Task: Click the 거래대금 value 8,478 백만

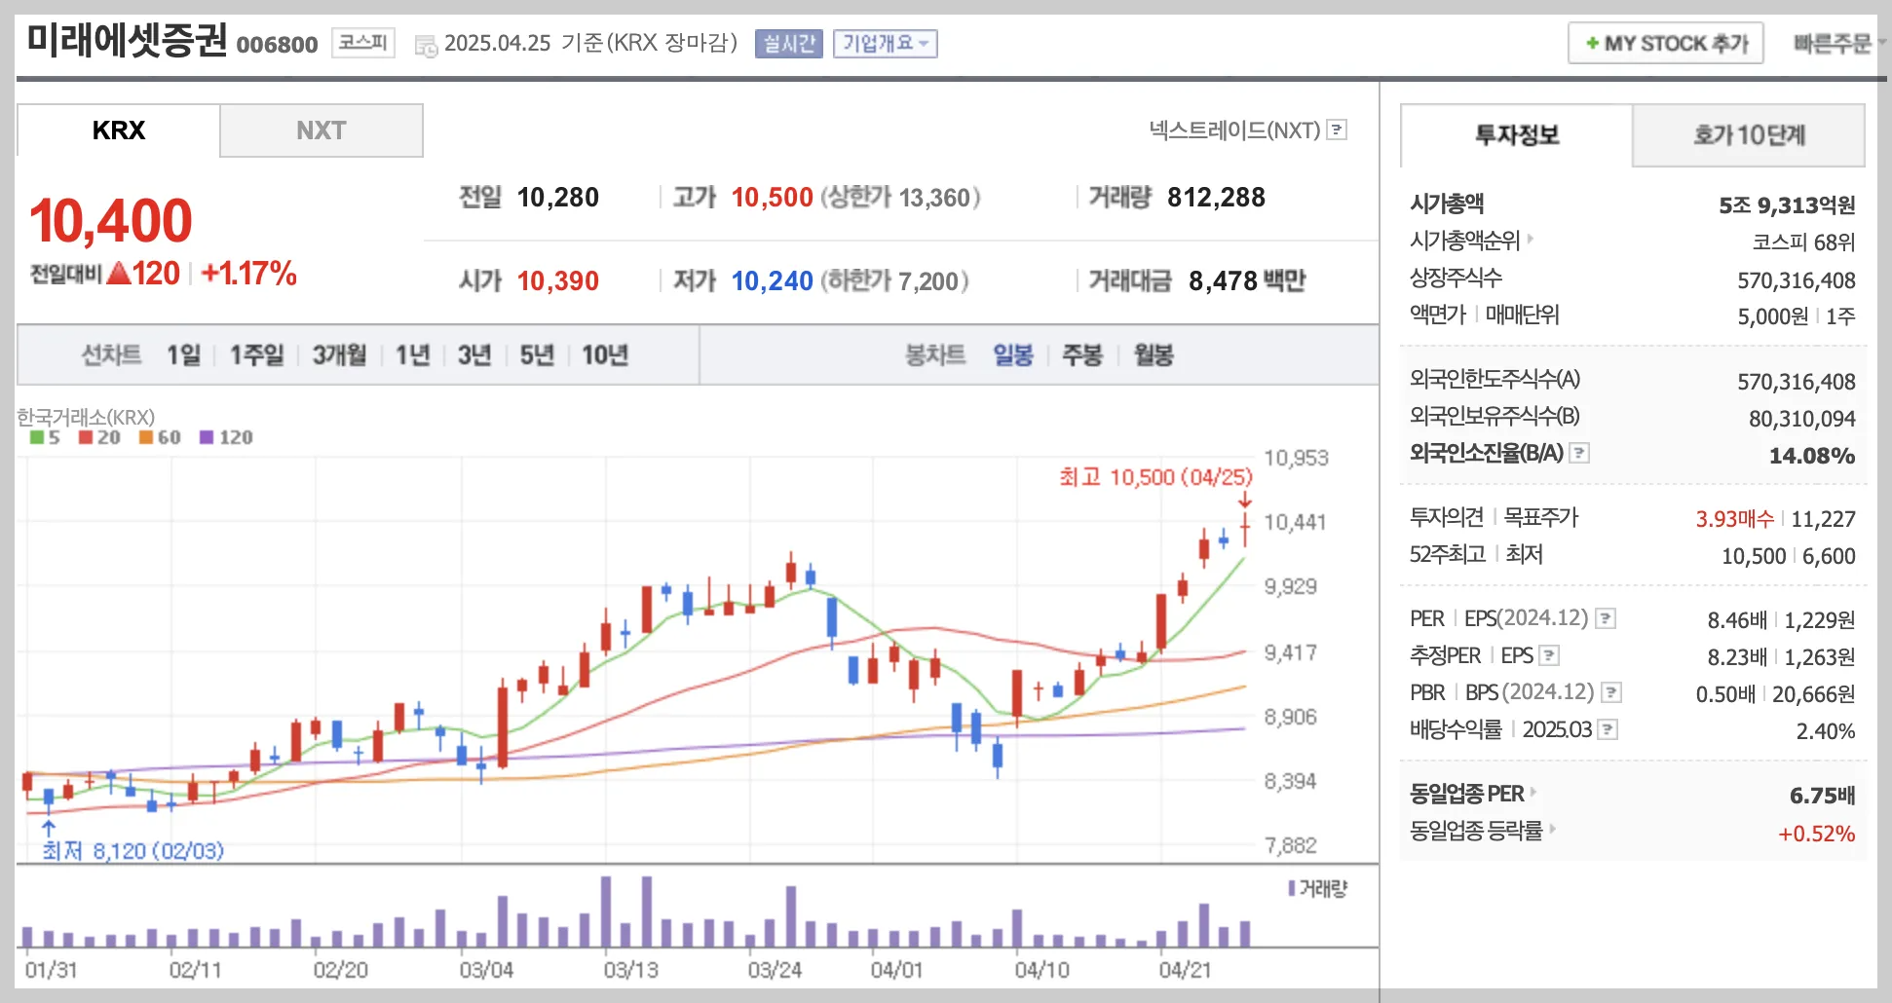Action: [x=1247, y=281]
